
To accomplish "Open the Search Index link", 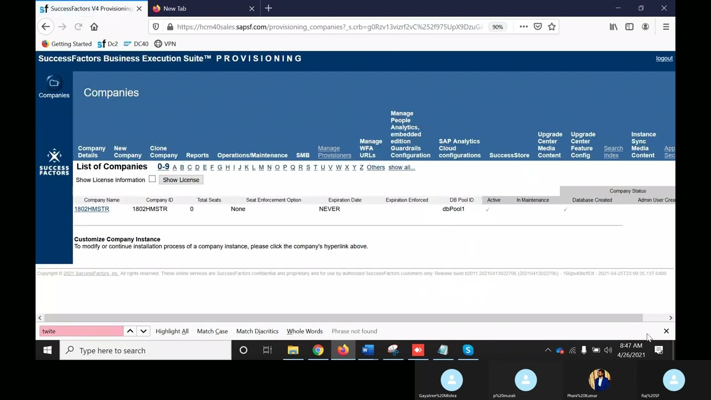I will coord(613,152).
